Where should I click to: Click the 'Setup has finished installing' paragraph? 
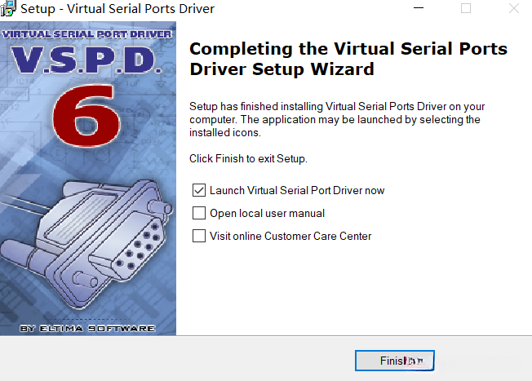[335, 119]
